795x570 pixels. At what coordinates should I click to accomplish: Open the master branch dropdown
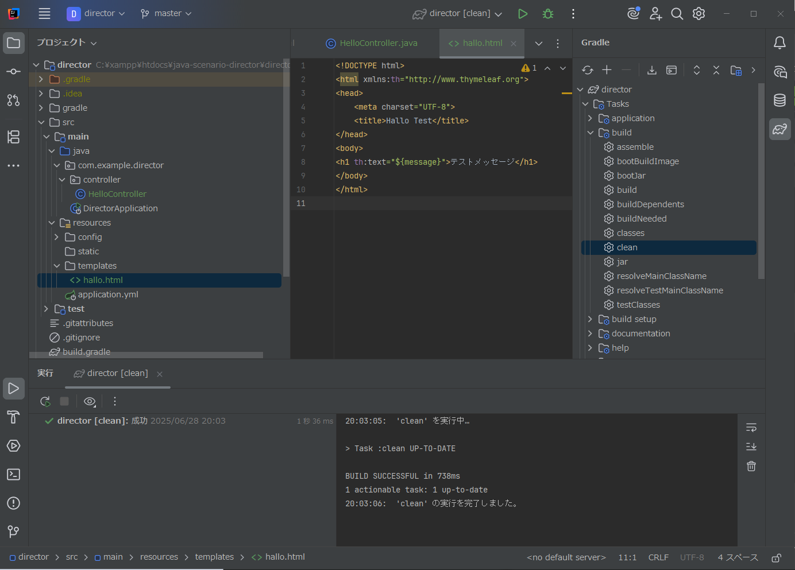click(x=165, y=13)
